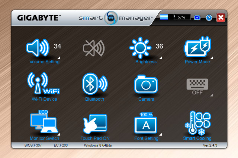
Task: Click the Touch Pad ON label
Action: [95, 138]
